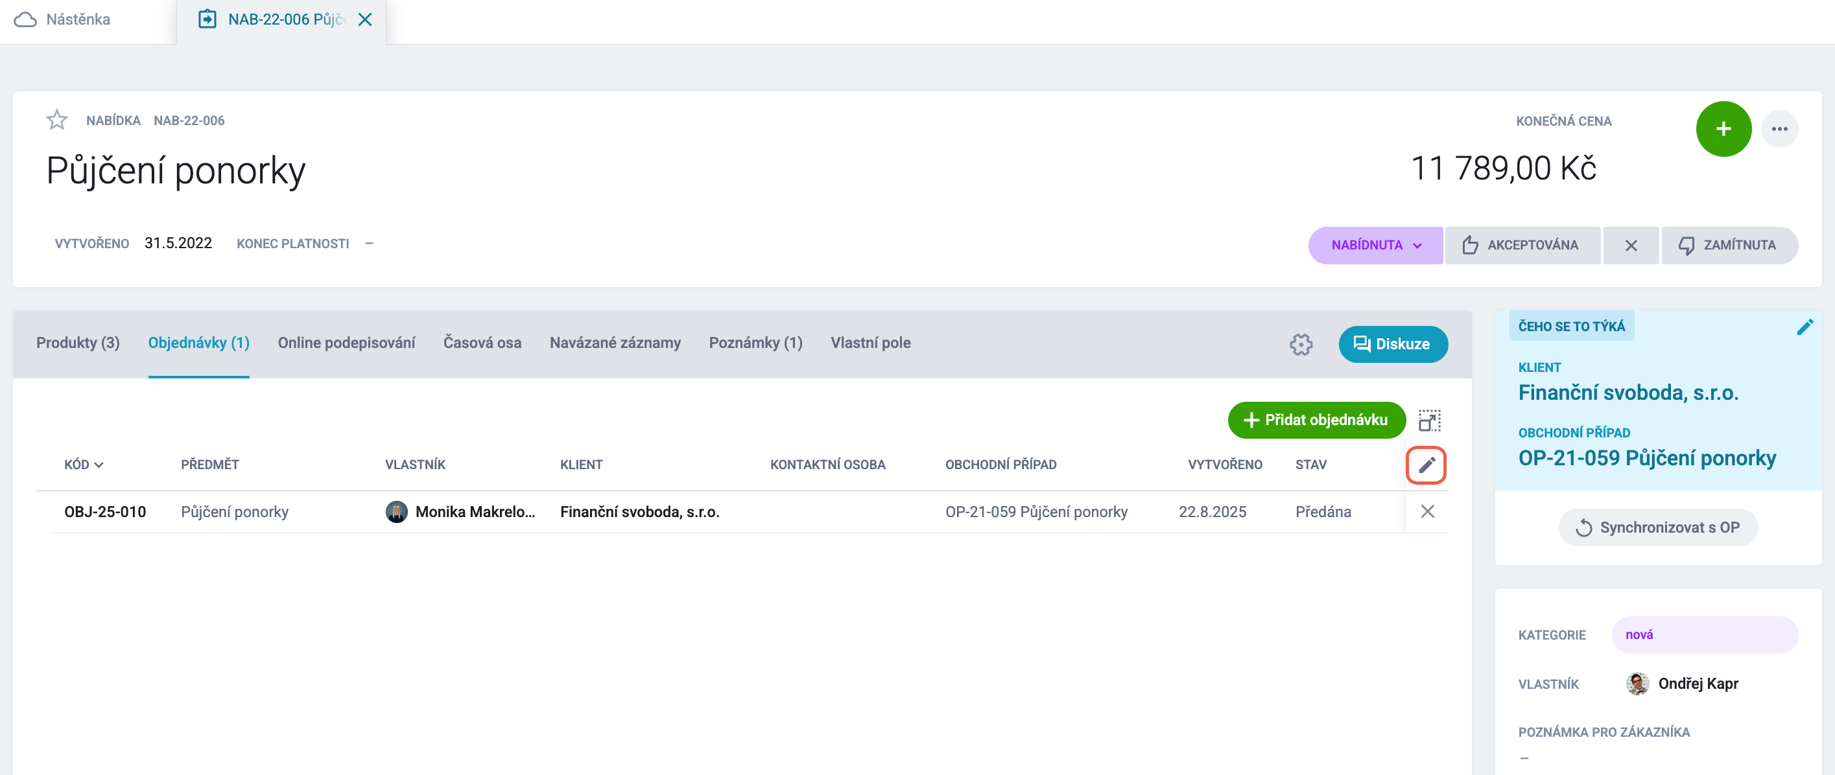Open the Kategorie 'nová' selector

(x=1704, y=634)
